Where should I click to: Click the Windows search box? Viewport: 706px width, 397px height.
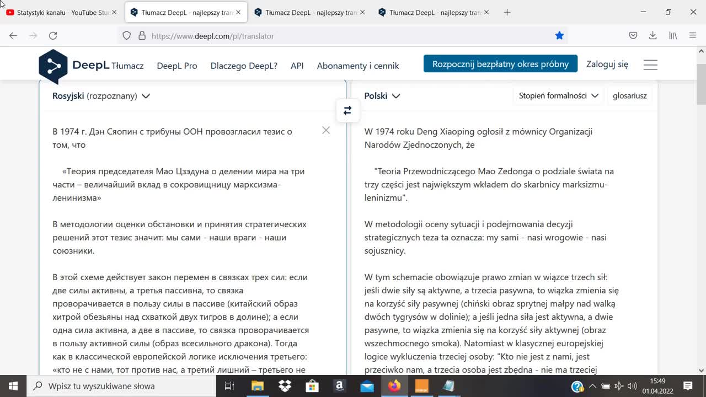tap(121, 386)
